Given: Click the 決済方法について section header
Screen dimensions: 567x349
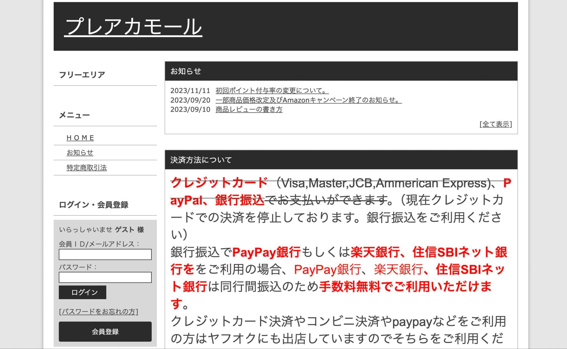Looking at the screenshot, I should (x=341, y=160).
